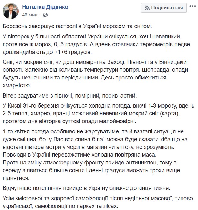Click the sentence starting Повсюди в Україні

[79, 155]
